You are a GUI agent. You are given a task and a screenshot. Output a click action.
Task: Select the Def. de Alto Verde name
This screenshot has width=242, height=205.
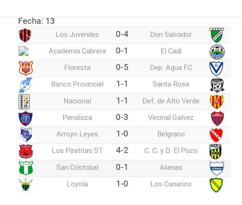(171, 101)
